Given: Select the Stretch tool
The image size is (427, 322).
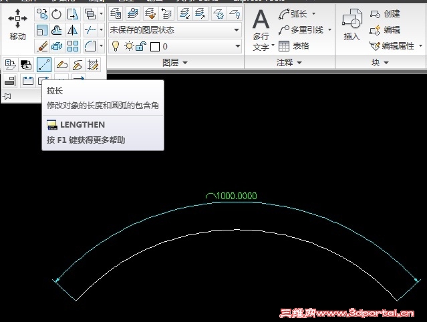Looking at the screenshot, I should pyautogui.click(x=73, y=14).
